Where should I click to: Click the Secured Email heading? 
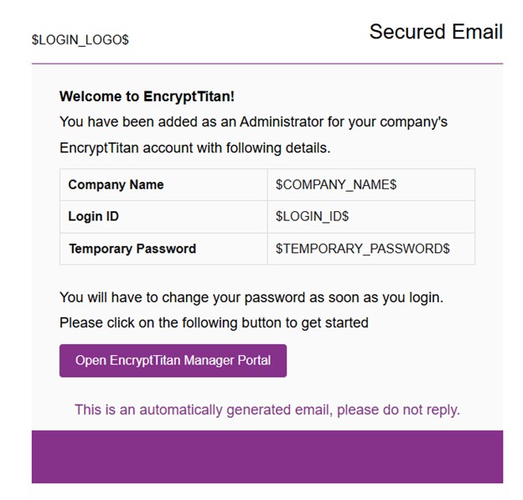(x=436, y=32)
